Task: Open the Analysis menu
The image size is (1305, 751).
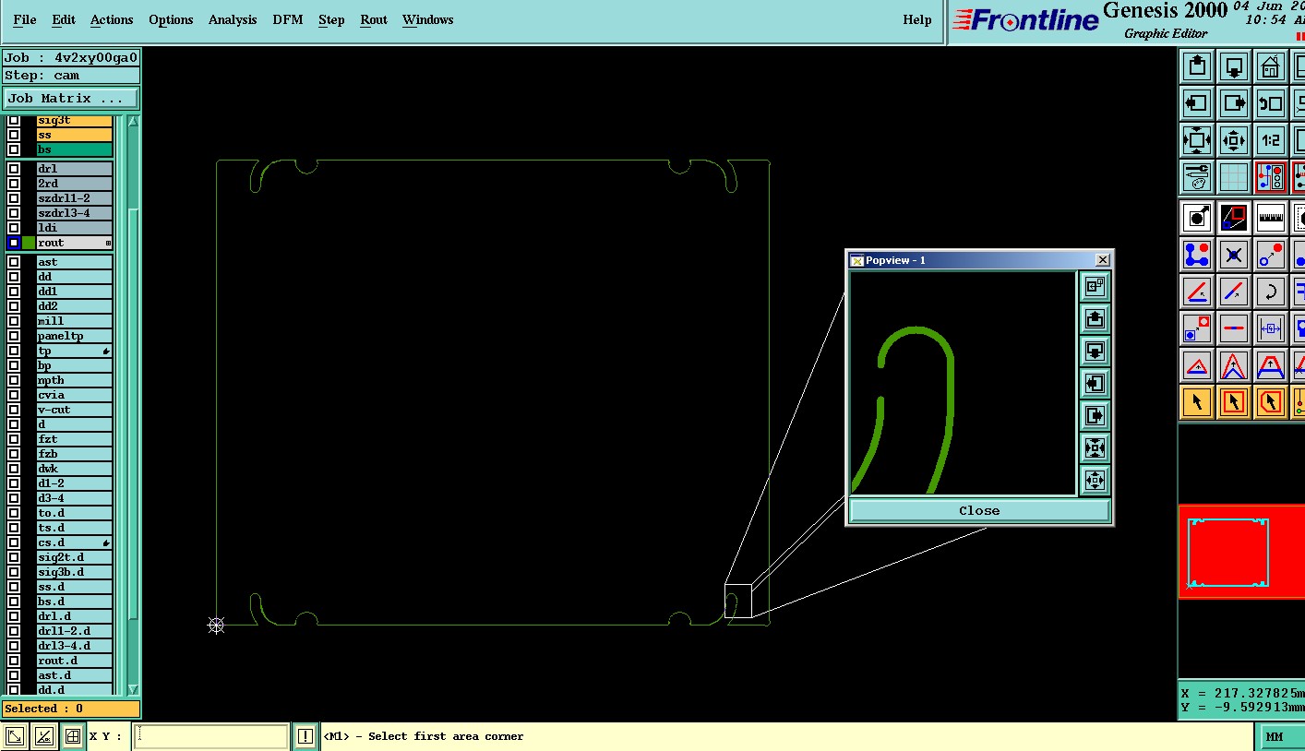Action: tap(233, 19)
